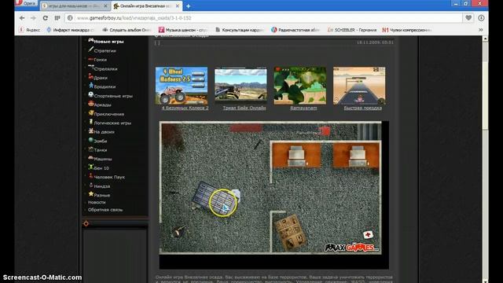
Task: Open a new tab with the plus button
Action: [189, 6]
